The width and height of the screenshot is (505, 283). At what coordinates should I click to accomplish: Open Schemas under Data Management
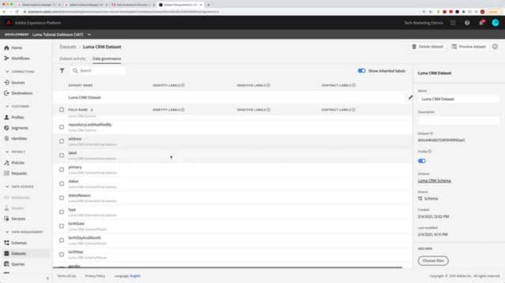pyautogui.click(x=15, y=243)
